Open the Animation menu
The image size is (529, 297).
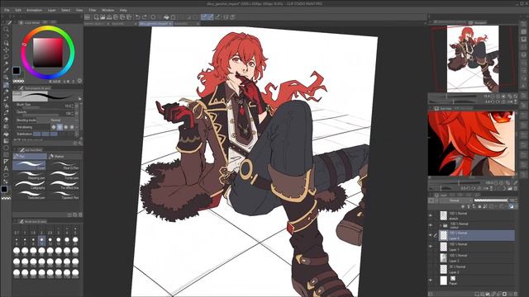coord(35,10)
